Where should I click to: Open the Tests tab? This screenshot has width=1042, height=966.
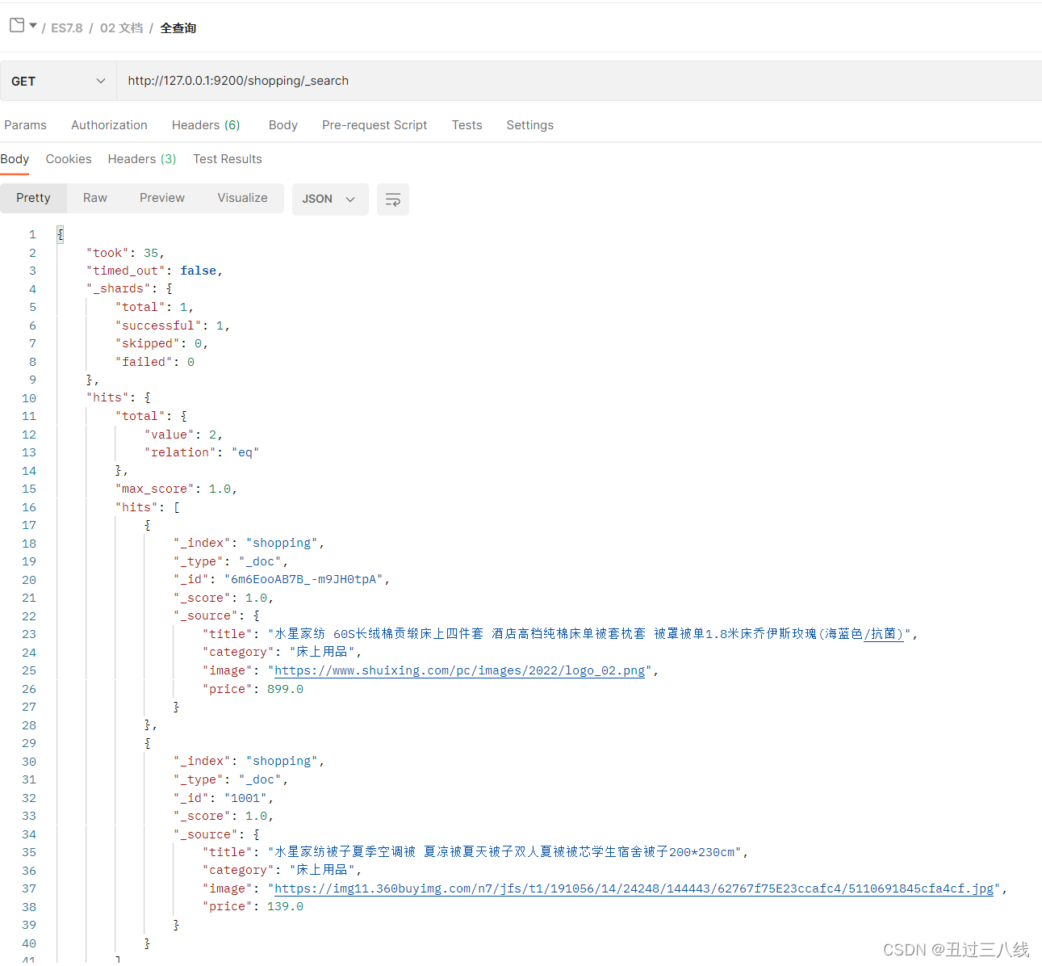coord(467,124)
